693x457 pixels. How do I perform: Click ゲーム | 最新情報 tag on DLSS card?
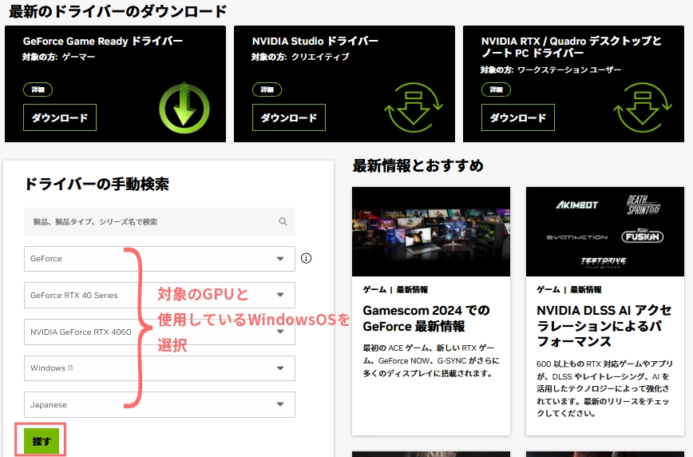[569, 290]
